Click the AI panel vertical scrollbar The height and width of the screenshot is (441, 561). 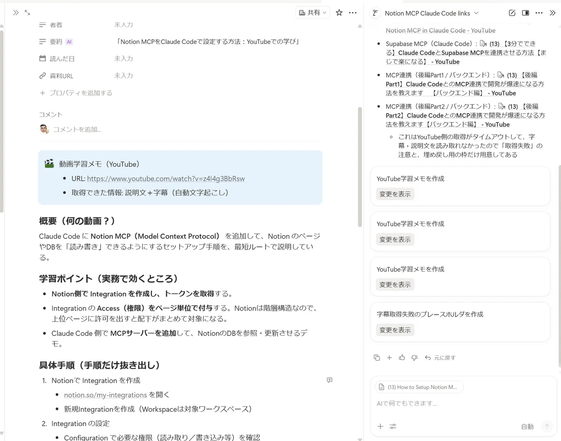[x=559, y=265]
